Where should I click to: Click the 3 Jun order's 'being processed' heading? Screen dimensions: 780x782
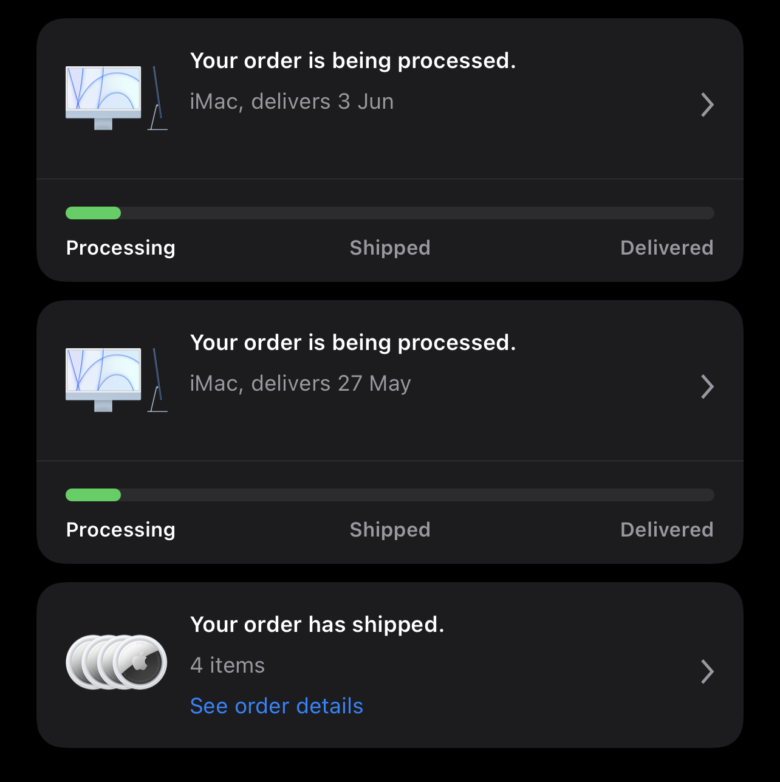(353, 61)
